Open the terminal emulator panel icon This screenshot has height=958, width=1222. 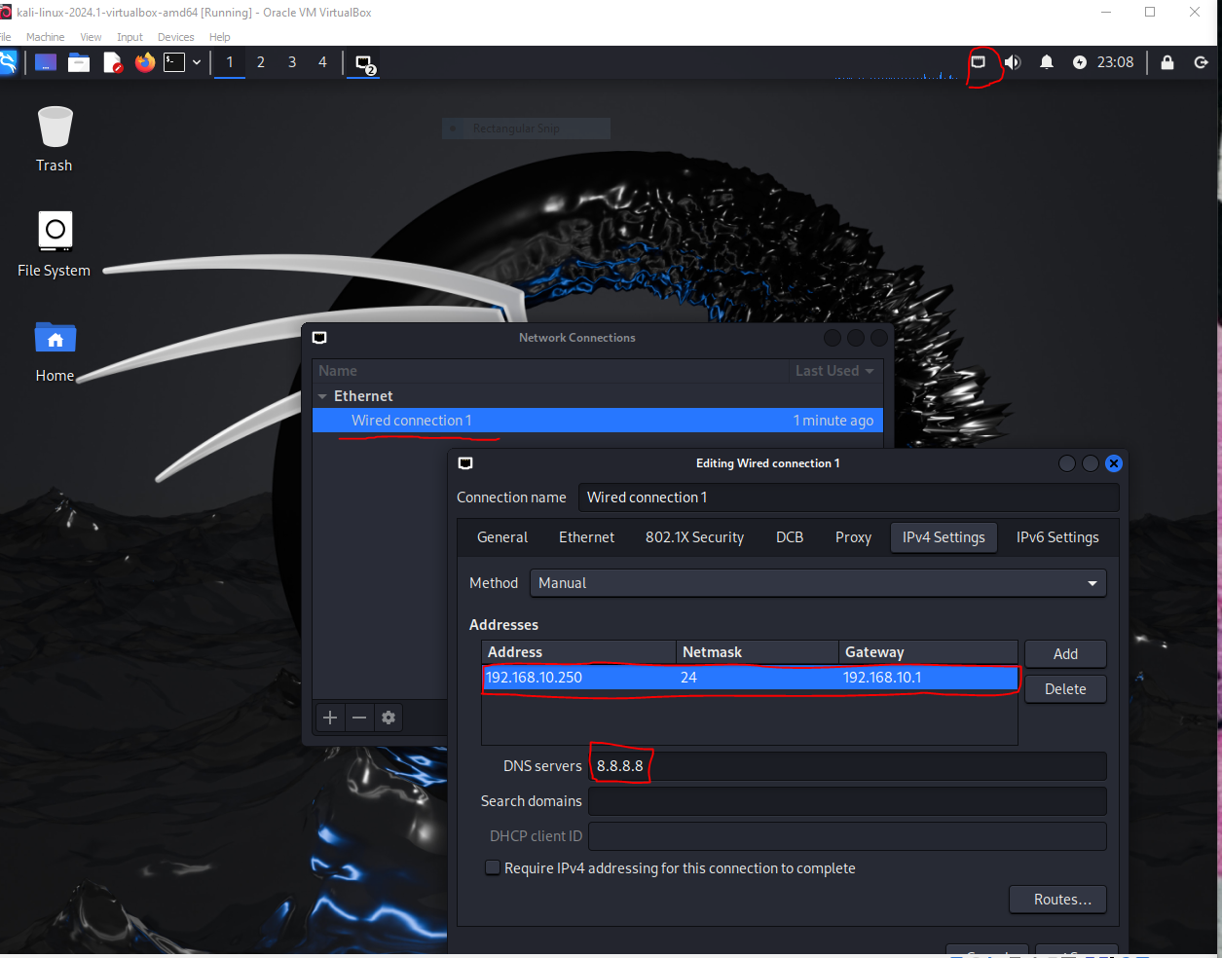pyautogui.click(x=174, y=62)
